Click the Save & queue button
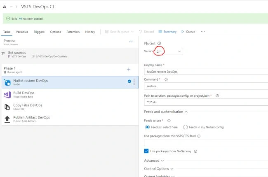Screen dimensions: 268x177 tap(117, 32)
